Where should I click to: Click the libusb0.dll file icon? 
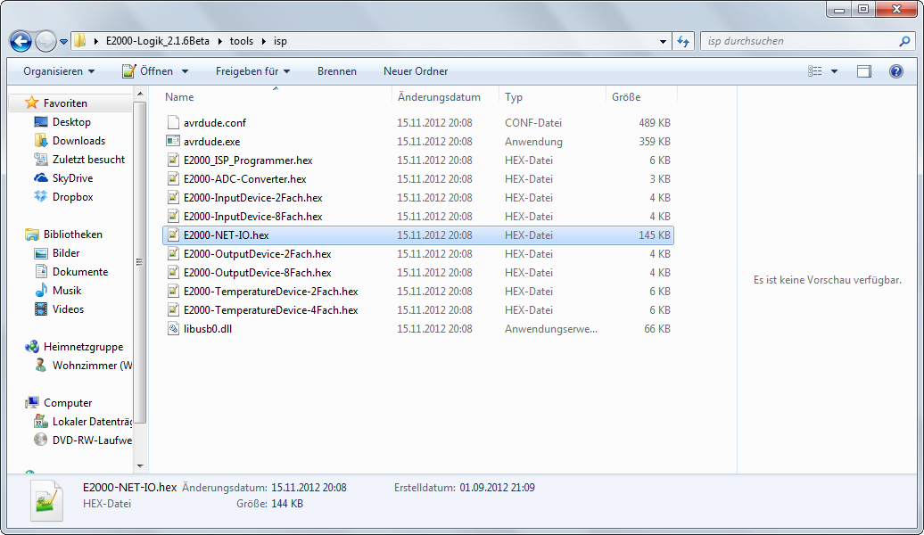[174, 329]
